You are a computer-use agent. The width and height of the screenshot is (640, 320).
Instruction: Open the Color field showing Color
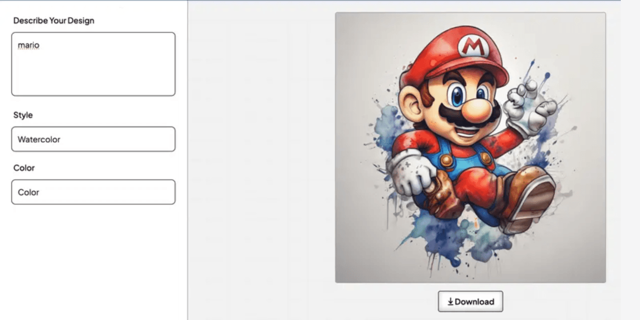(x=93, y=192)
